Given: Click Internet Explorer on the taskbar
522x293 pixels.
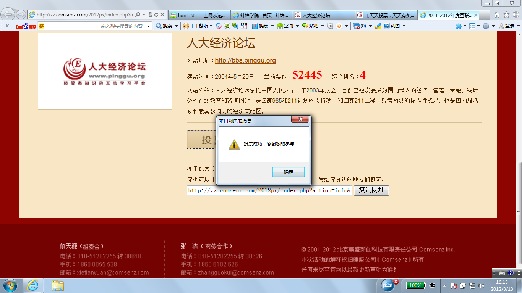Looking at the screenshot, I should click(33, 285).
